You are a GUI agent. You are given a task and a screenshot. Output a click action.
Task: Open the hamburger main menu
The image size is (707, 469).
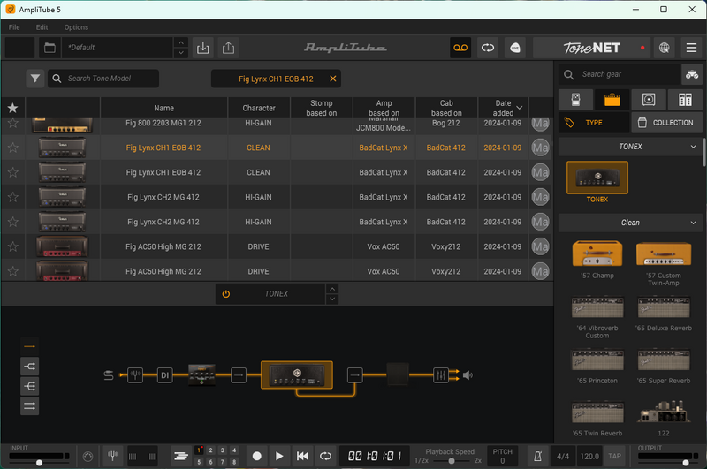[x=691, y=48]
